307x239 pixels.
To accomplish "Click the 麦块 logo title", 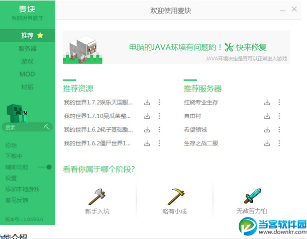I will (27, 9).
